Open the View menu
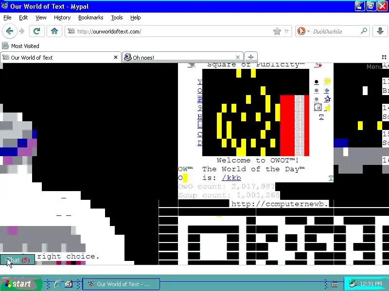Image resolution: width=389 pixels, height=291 pixels. [41, 17]
